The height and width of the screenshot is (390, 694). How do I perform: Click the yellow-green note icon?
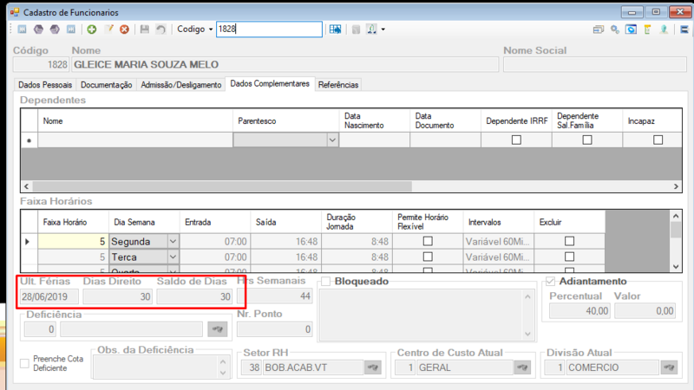point(647,29)
